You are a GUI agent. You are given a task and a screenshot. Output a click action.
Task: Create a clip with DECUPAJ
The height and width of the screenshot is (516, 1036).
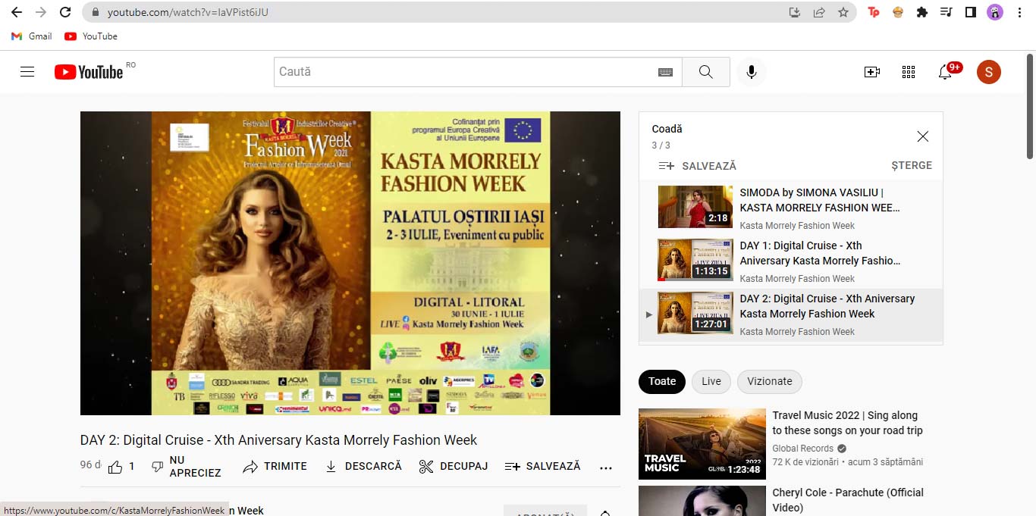454,467
